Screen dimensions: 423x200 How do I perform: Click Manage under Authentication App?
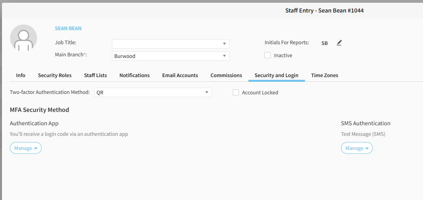point(26,148)
